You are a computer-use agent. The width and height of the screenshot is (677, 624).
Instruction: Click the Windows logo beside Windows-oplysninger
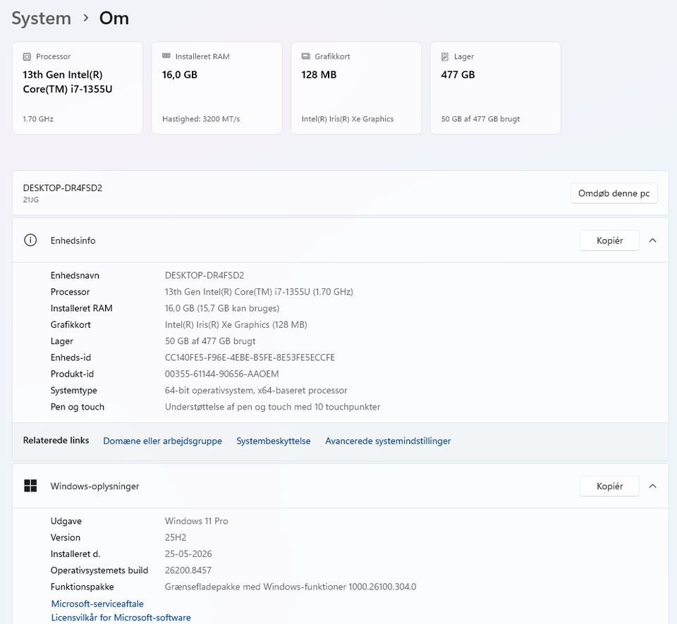pyautogui.click(x=30, y=486)
